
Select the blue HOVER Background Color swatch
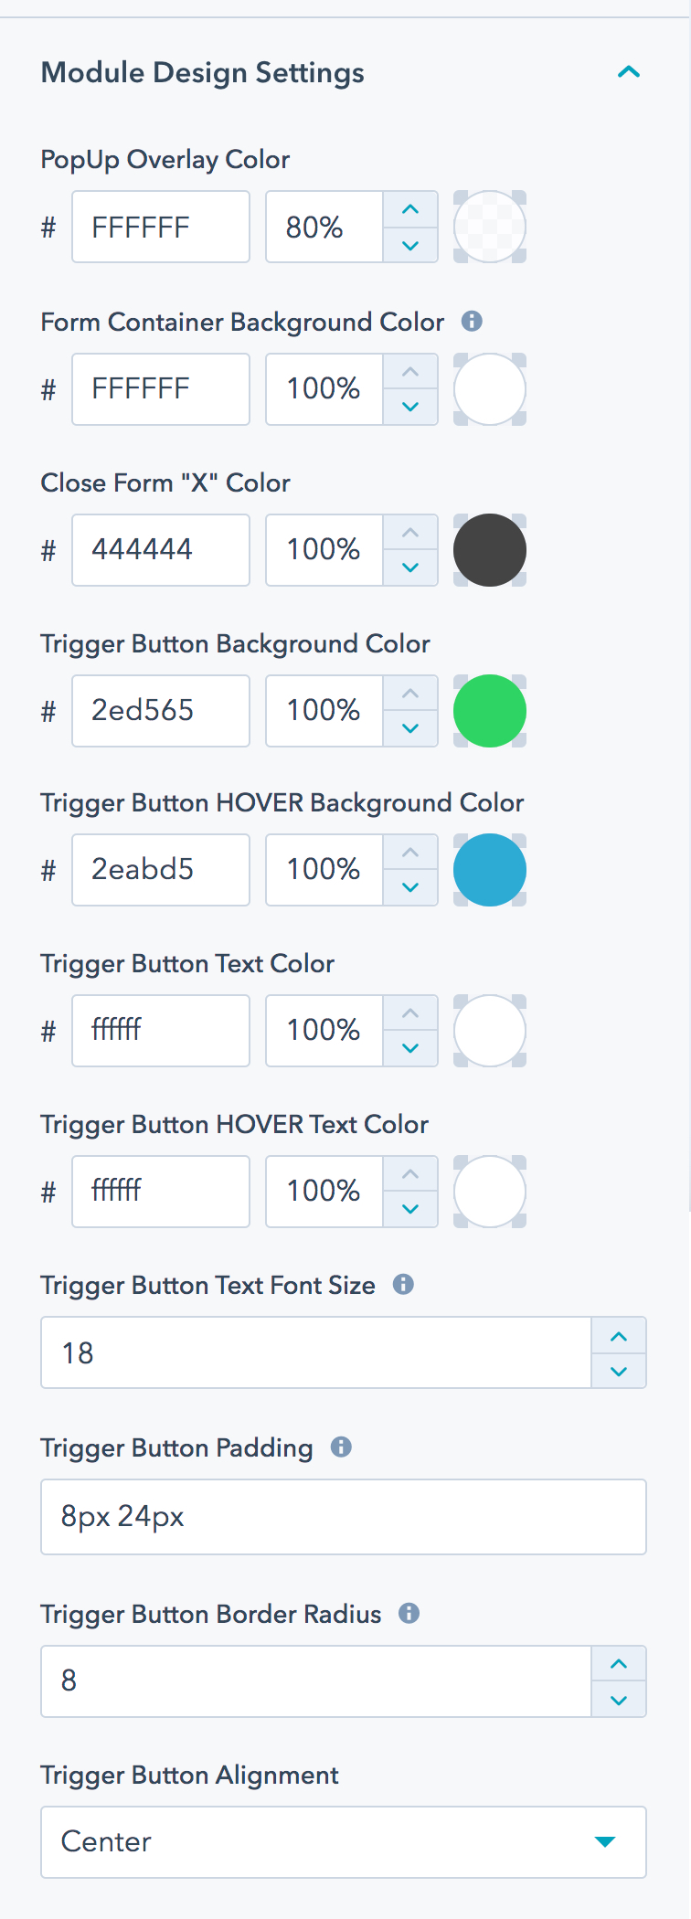click(x=489, y=869)
